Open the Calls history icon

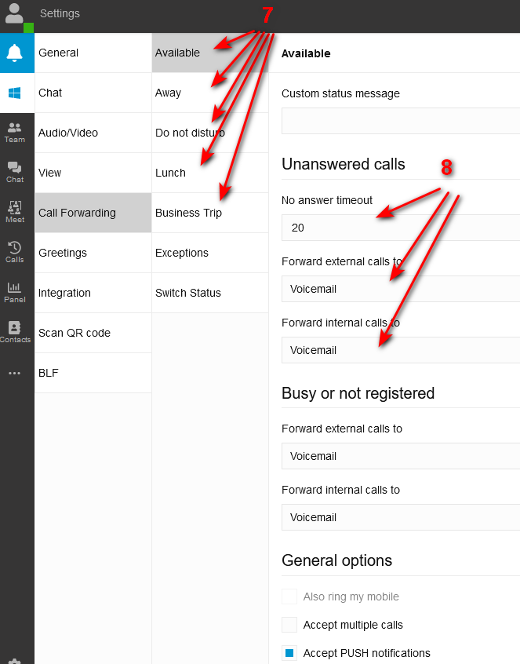coord(15,252)
